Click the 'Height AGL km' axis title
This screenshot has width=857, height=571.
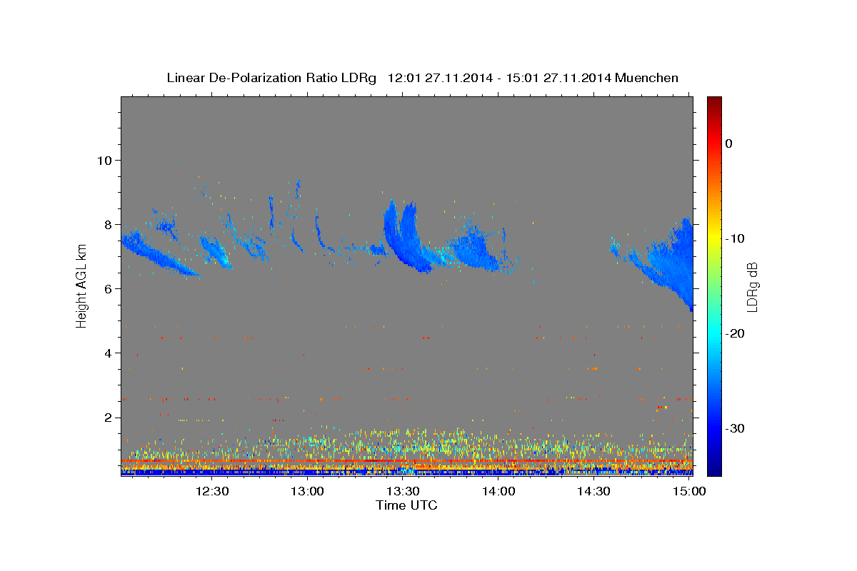pos(81,285)
